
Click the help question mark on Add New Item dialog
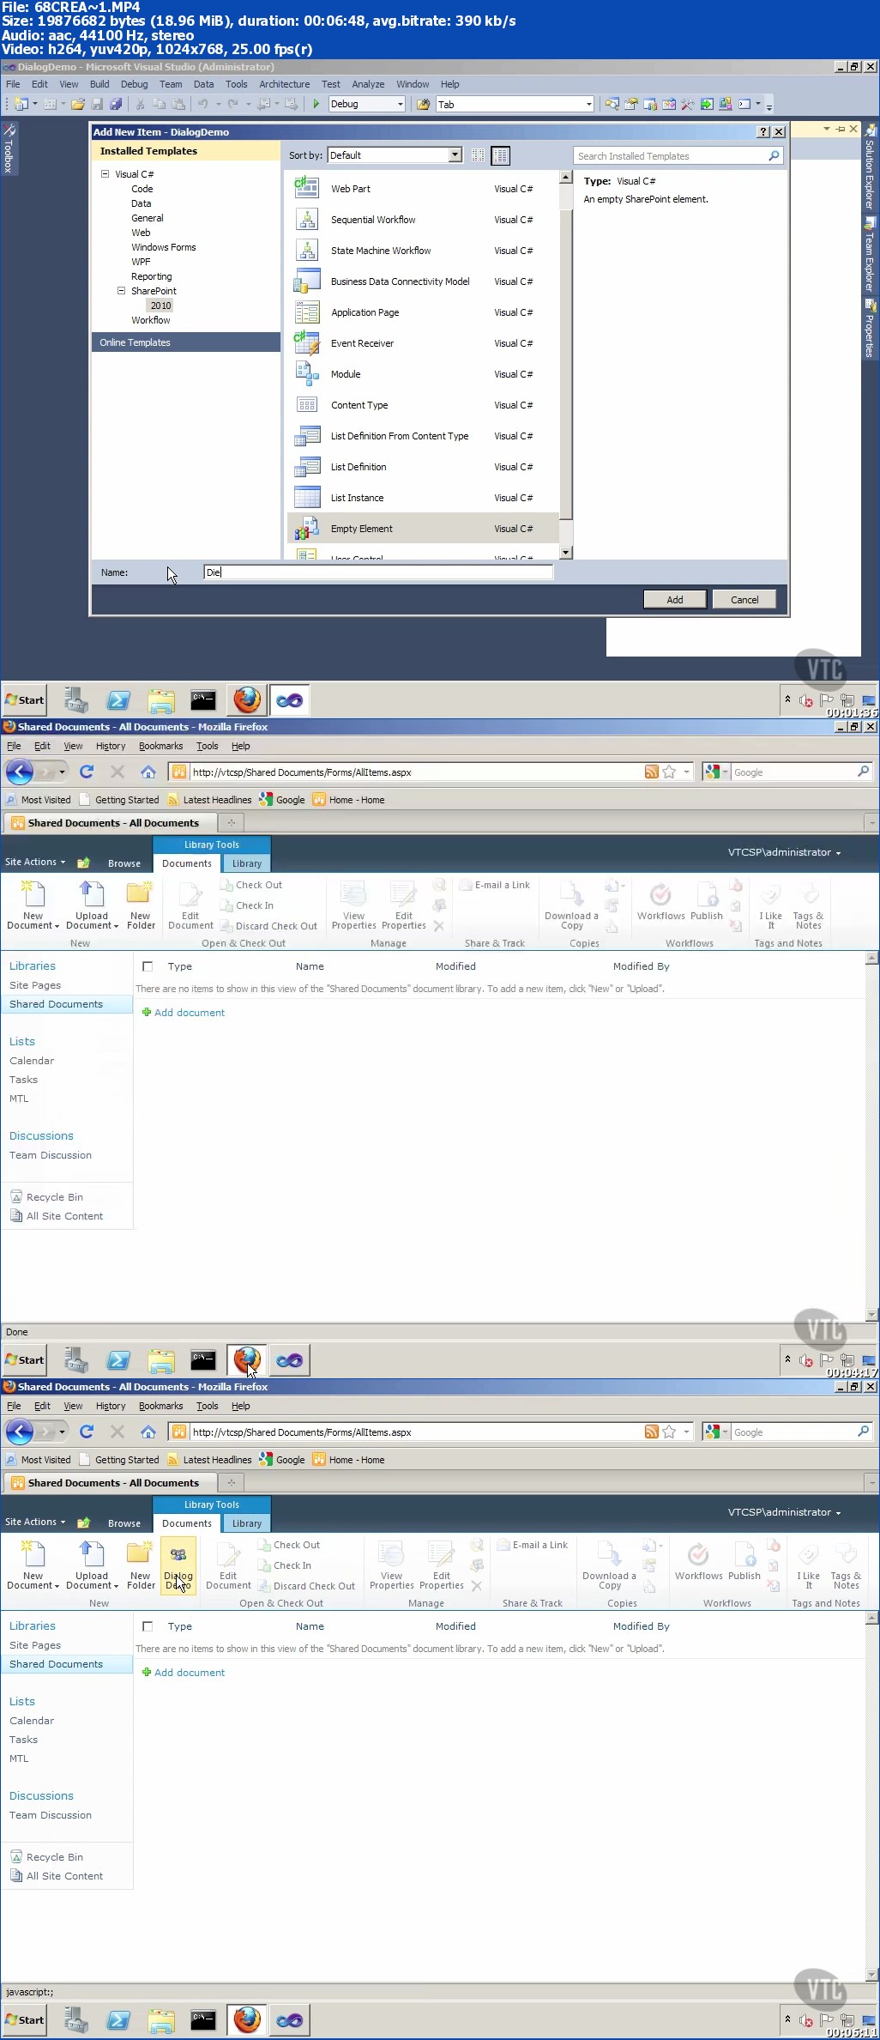763,131
